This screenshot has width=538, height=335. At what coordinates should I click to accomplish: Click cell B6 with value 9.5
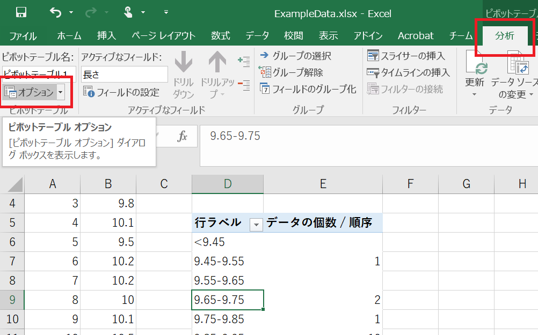point(108,242)
